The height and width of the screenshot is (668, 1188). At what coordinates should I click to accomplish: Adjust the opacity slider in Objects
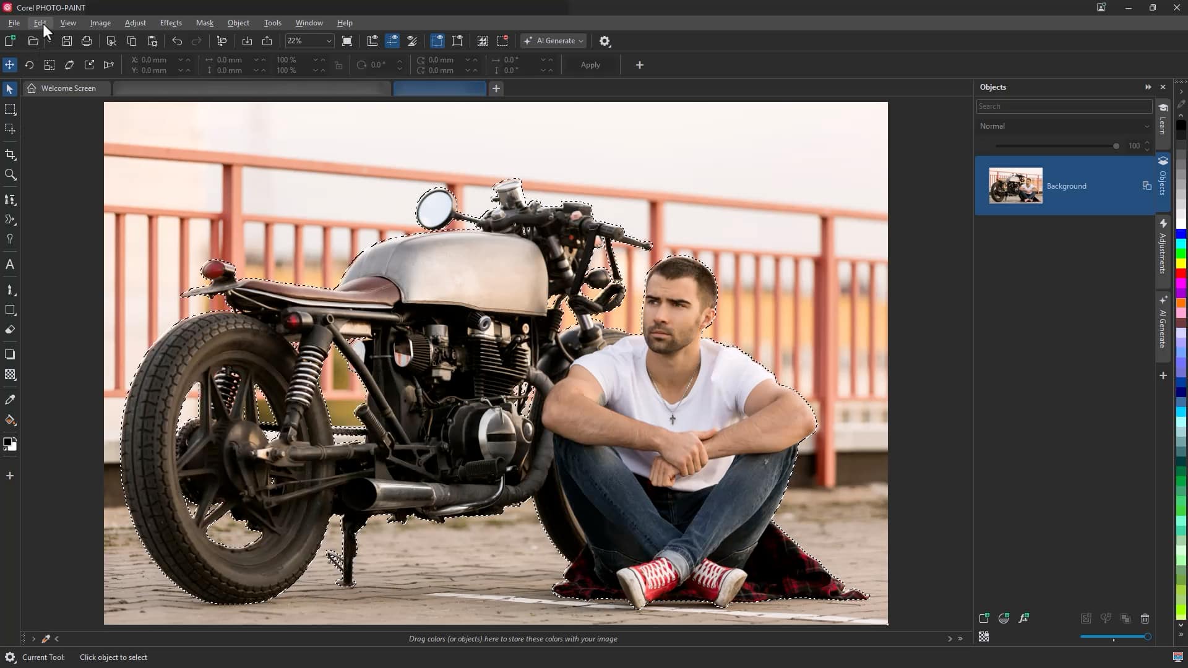click(x=1116, y=146)
